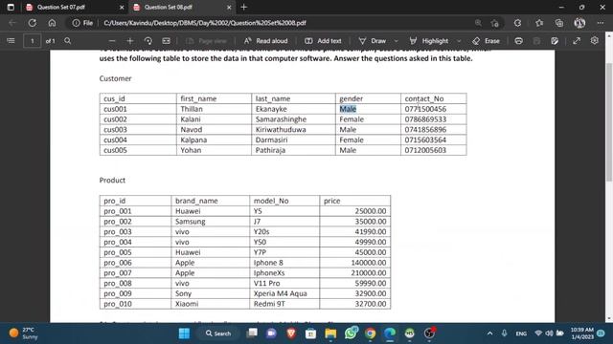Open Task View on the taskbar

[x=253, y=333]
